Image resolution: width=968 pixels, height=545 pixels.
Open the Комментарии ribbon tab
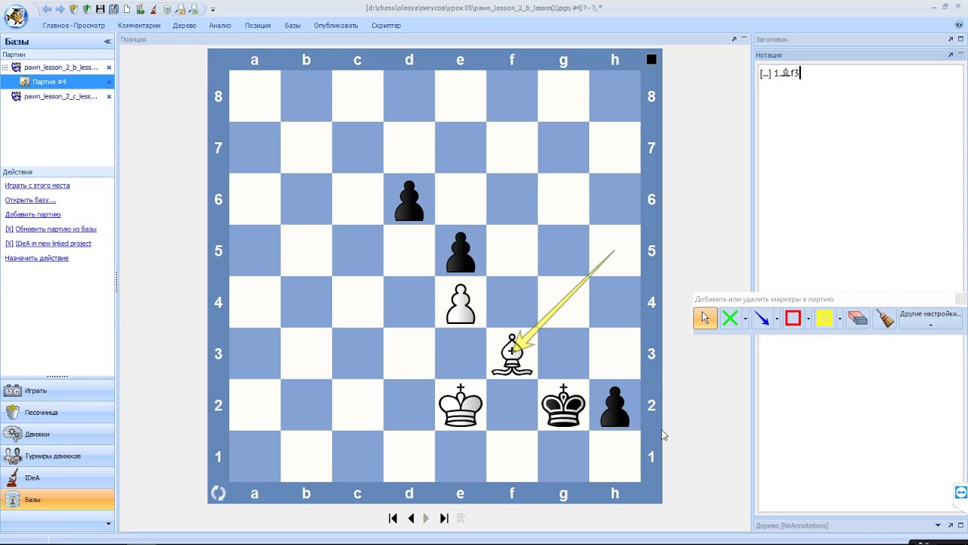coord(139,25)
